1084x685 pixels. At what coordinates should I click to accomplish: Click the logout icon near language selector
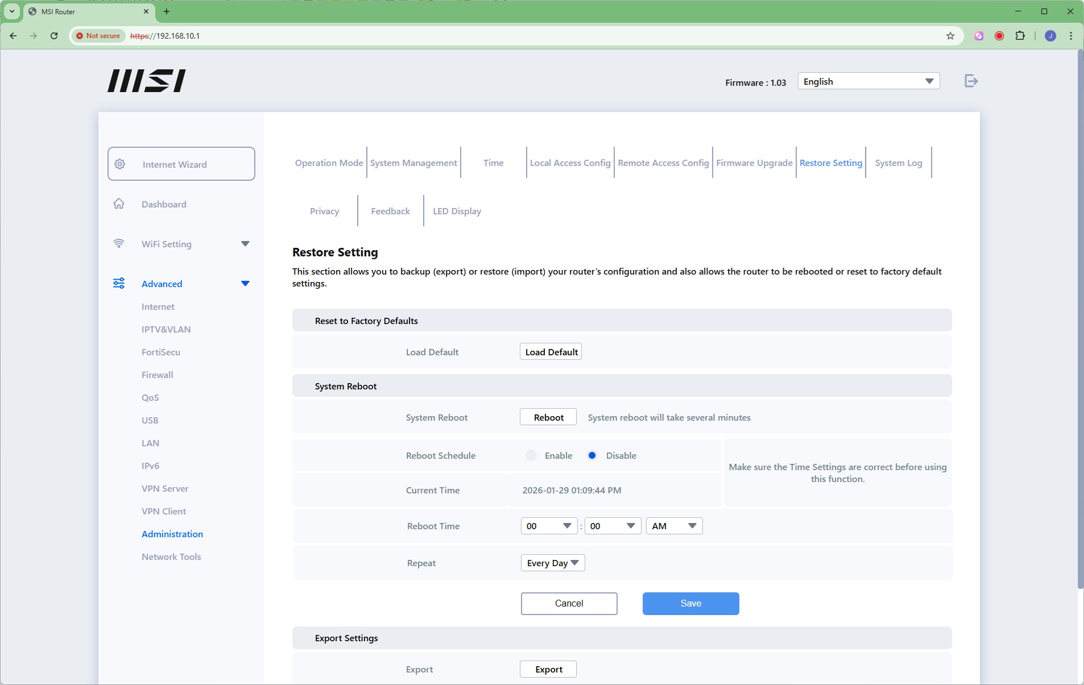(971, 81)
